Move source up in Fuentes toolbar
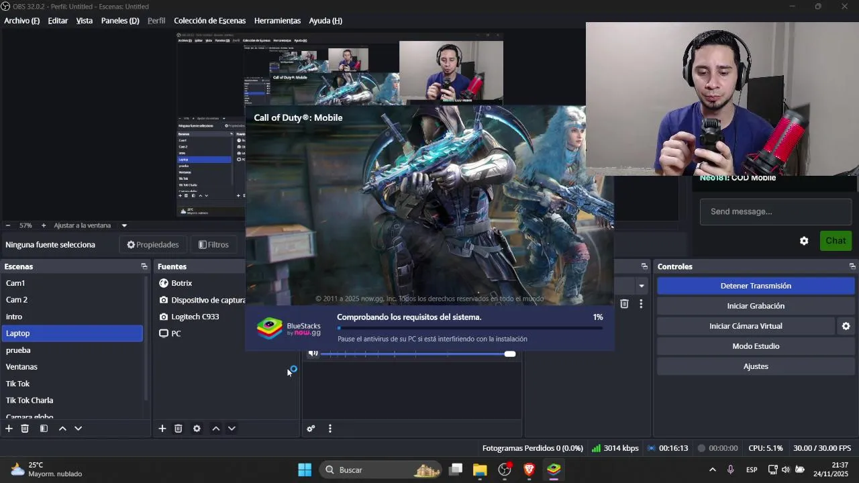Screen dimensions: 859x483 (216, 429)
